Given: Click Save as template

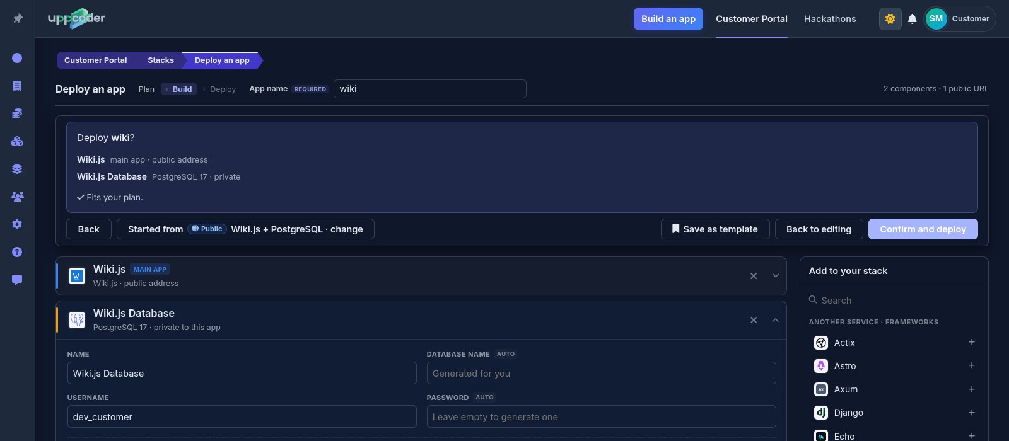Looking at the screenshot, I should coord(715,229).
